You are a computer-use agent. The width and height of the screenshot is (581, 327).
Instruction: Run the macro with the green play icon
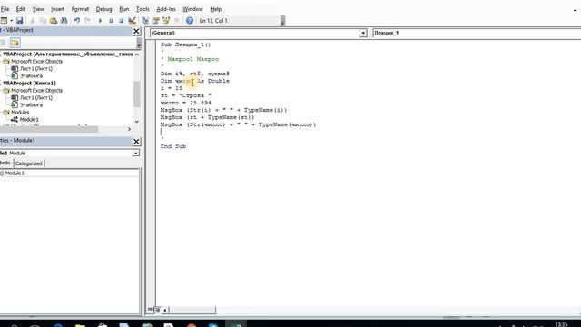pos(100,21)
